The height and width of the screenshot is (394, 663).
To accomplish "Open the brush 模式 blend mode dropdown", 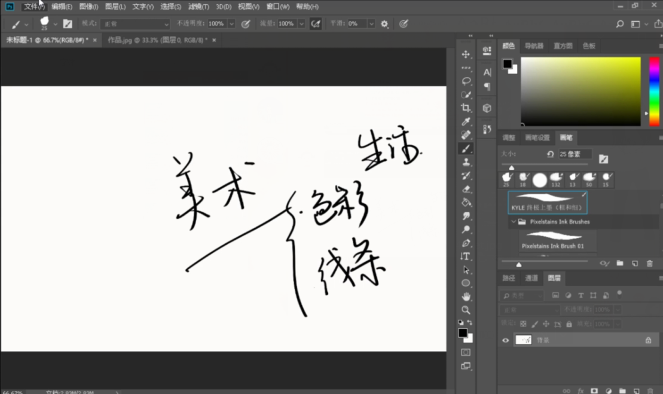I will click(135, 24).
